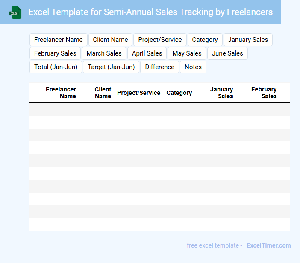
Task: Choose the Category tag
Action: [x=205, y=40]
